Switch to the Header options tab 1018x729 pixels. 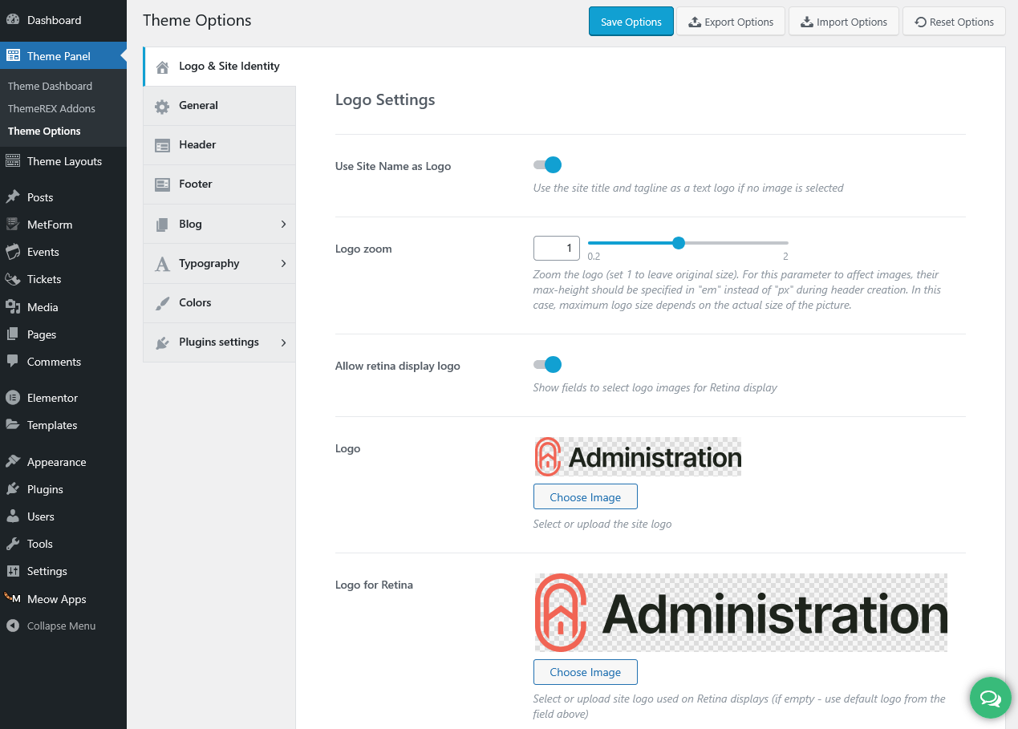[x=197, y=145]
